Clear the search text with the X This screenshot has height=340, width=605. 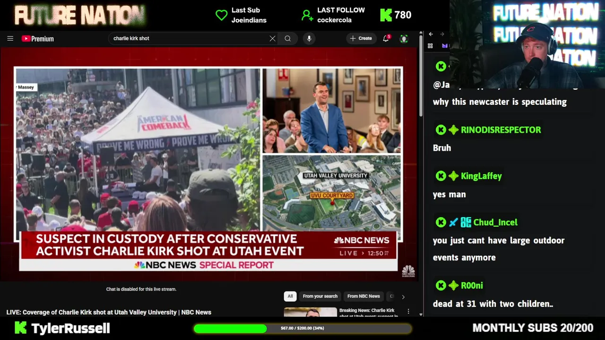pos(272,39)
